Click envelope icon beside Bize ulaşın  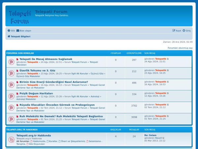[x=18, y=30]
